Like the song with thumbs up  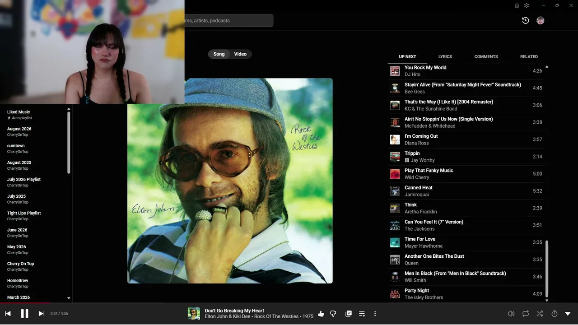coord(321,314)
